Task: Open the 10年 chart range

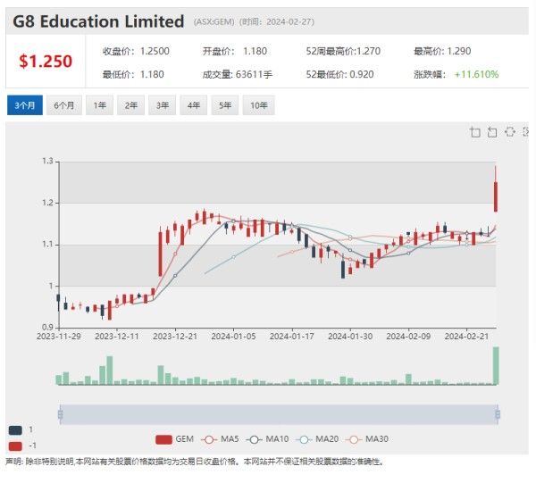Action: 258,105
